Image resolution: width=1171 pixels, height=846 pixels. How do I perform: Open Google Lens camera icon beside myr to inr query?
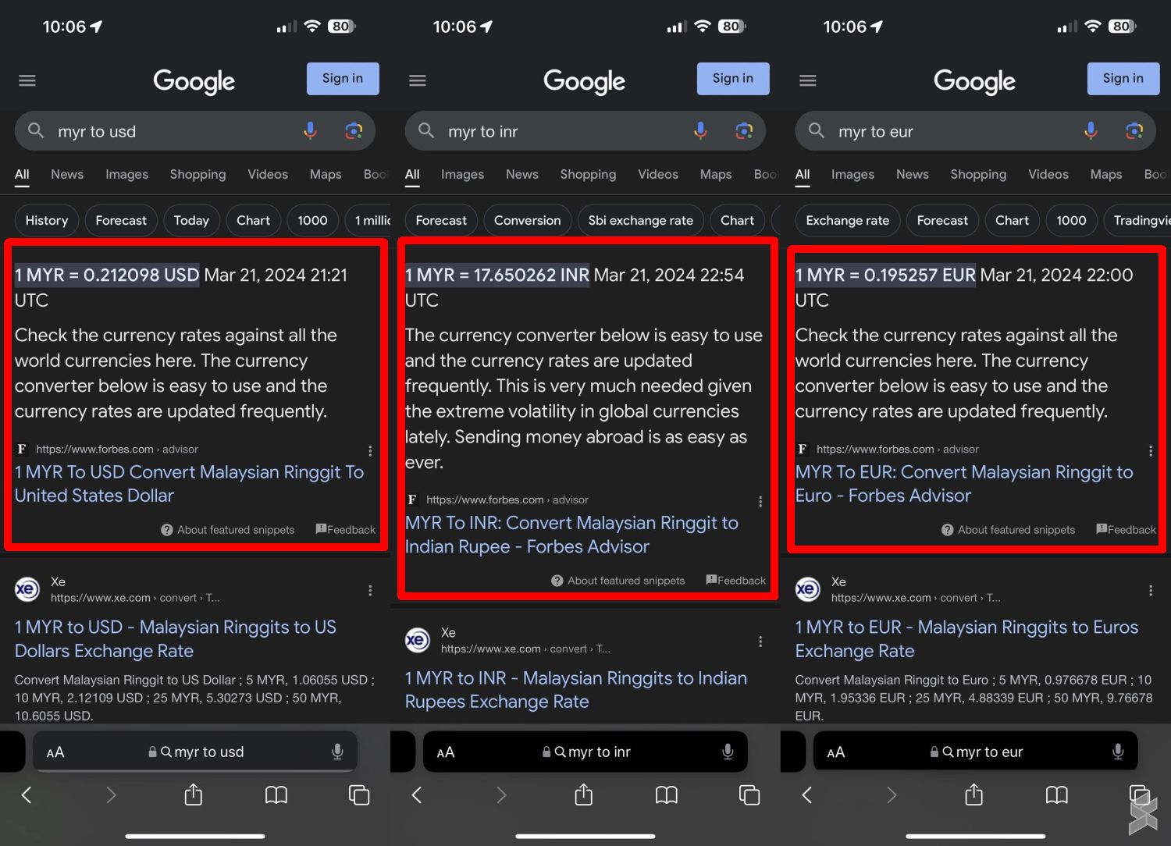click(x=744, y=131)
